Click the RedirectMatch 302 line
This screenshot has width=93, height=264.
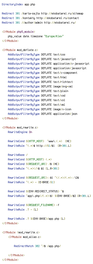click(37, 246)
